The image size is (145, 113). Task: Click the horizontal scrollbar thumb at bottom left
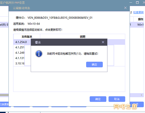(4, 95)
